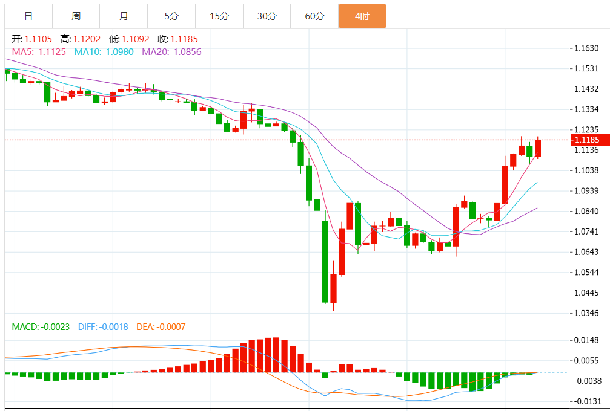The height and width of the screenshot is (411, 610).
Task: Click the 高:1.1202 high price value
Action: tap(81, 39)
